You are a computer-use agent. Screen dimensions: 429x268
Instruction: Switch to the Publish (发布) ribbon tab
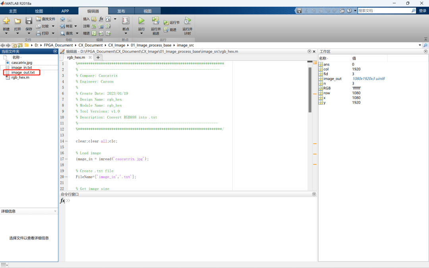121,11
